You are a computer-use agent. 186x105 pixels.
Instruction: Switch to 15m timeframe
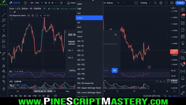37,3
